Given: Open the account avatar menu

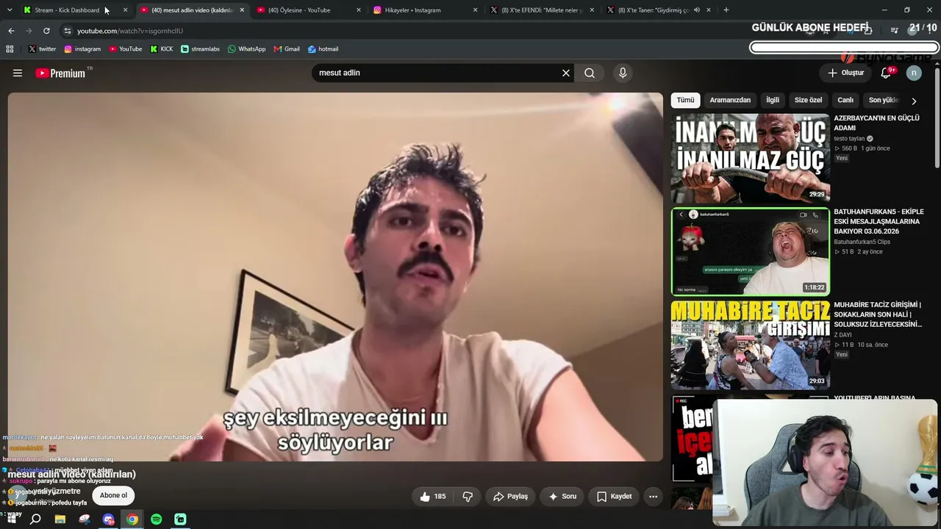Looking at the screenshot, I should (914, 73).
